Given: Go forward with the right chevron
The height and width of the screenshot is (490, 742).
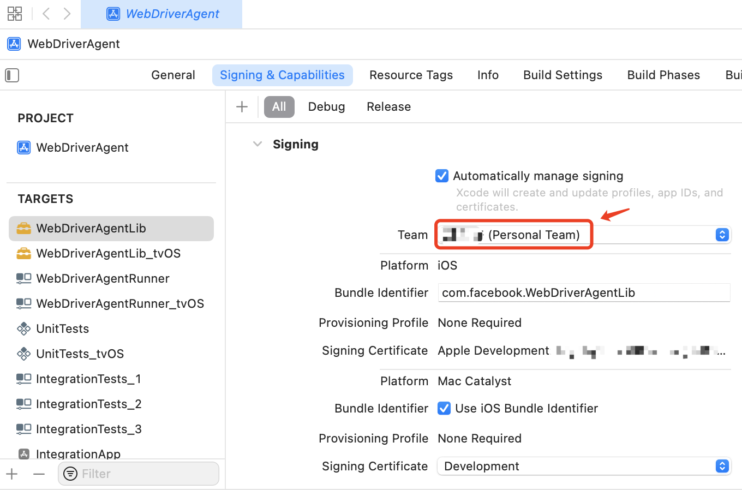Looking at the screenshot, I should click(x=67, y=14).
